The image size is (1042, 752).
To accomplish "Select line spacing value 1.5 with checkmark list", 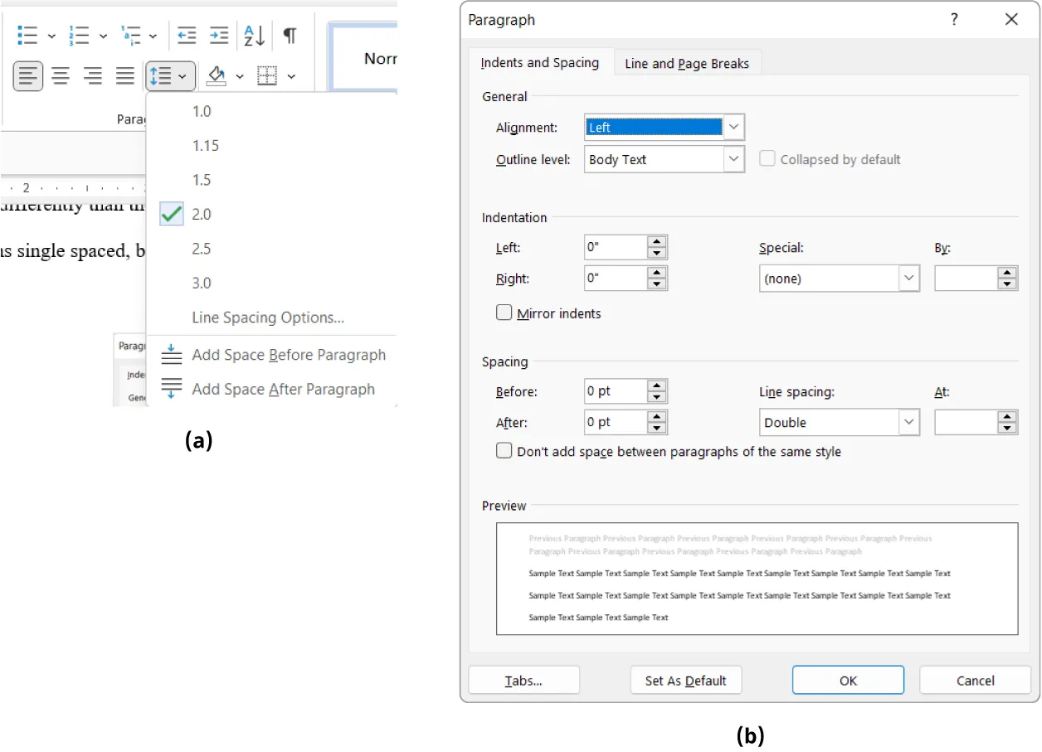I will point(201,179).
